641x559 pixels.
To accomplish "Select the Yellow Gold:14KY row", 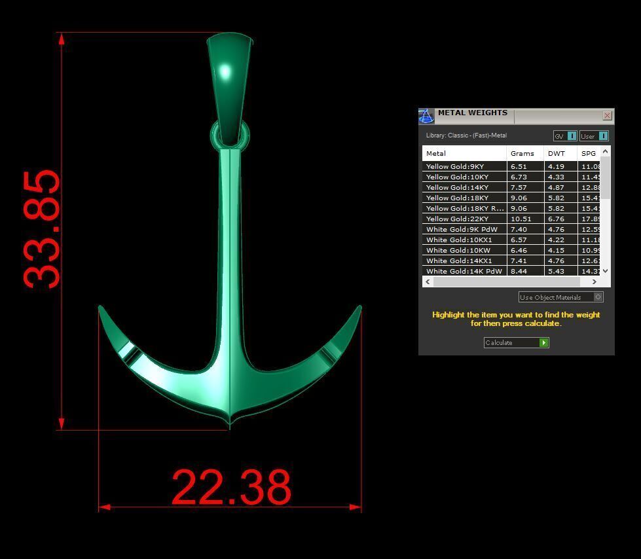I will [x=511, y=187].
